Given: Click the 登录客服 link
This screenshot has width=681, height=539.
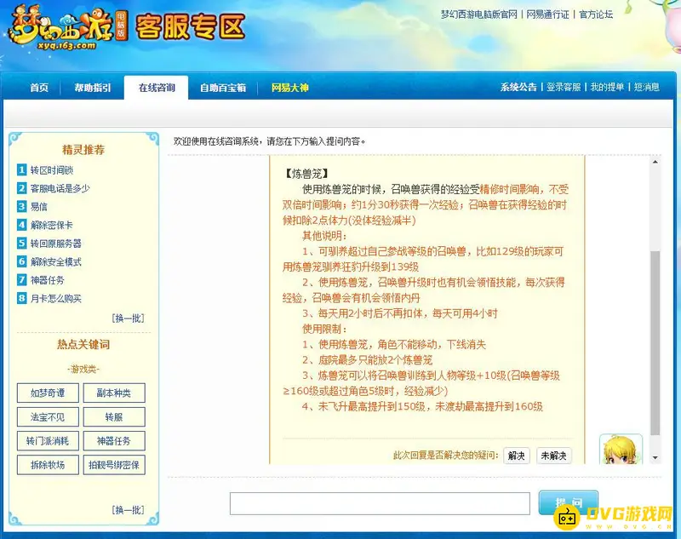Looking at the screenshot, I should coord(564,87).
